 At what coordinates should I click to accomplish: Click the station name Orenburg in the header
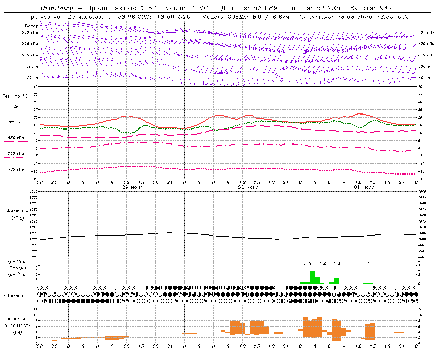[57, 8]
